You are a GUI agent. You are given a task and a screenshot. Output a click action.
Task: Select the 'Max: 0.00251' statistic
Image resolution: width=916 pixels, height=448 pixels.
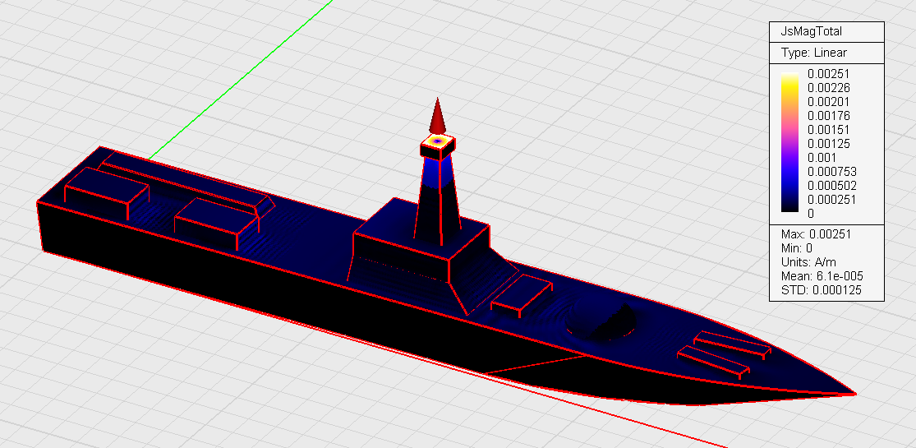click(x=816, y=234)
